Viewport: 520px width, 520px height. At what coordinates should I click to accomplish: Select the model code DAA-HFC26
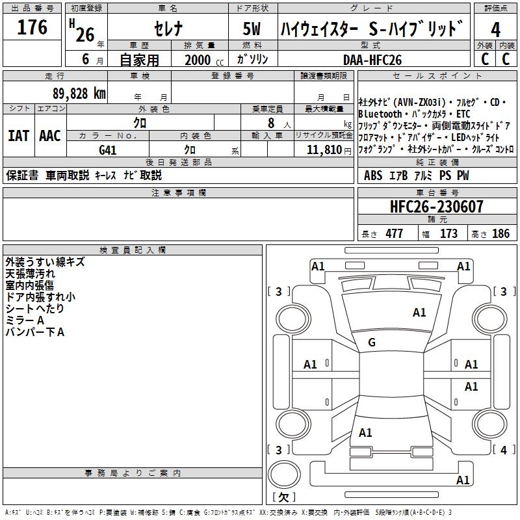tap(372, 60)
